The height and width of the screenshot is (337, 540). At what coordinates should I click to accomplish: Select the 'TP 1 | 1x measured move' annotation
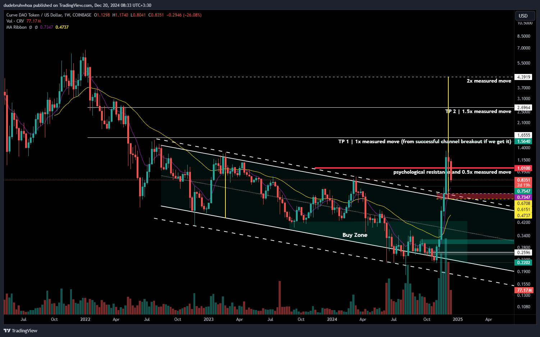point(425,141)
